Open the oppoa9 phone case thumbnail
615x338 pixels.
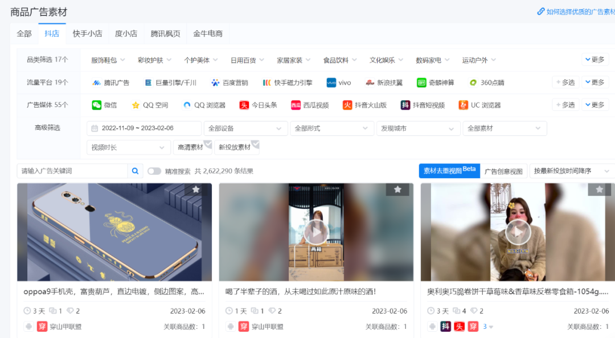(x=114, y=232)
